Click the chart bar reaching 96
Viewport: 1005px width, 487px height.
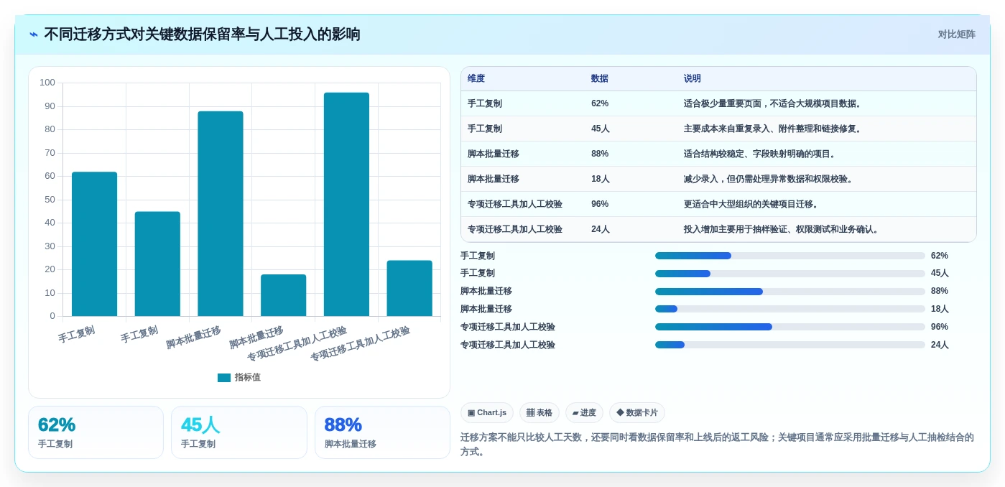[346, 204]
